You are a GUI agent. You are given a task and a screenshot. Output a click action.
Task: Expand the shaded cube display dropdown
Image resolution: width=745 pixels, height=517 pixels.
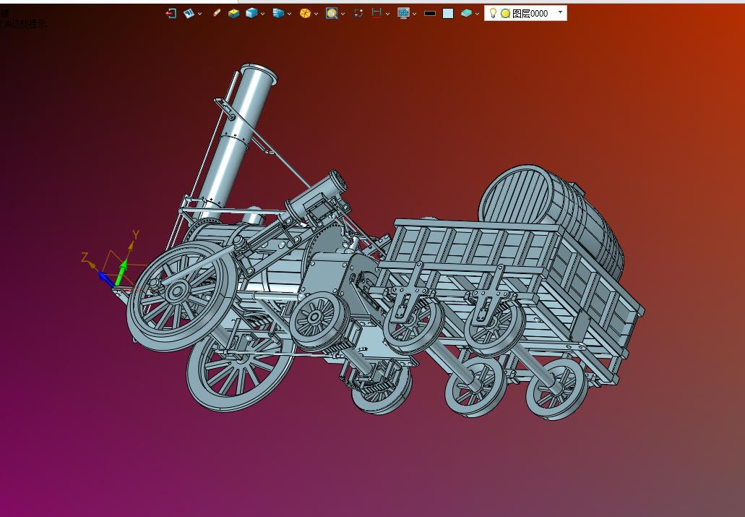(262, 14)
